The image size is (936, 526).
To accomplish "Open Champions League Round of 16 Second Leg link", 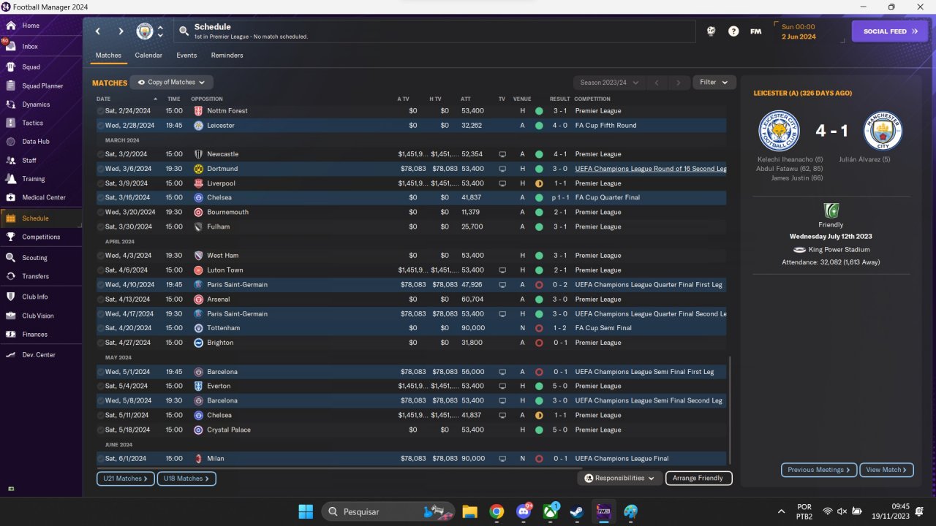I will [651, 169].
